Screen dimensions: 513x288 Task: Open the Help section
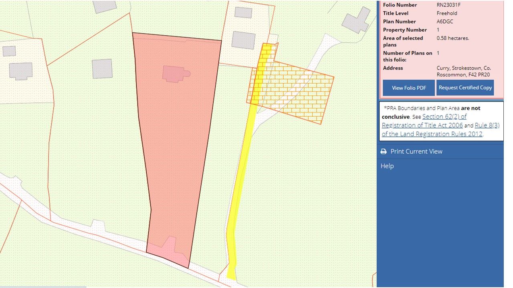pyautogui.click(x=387, y=166)
